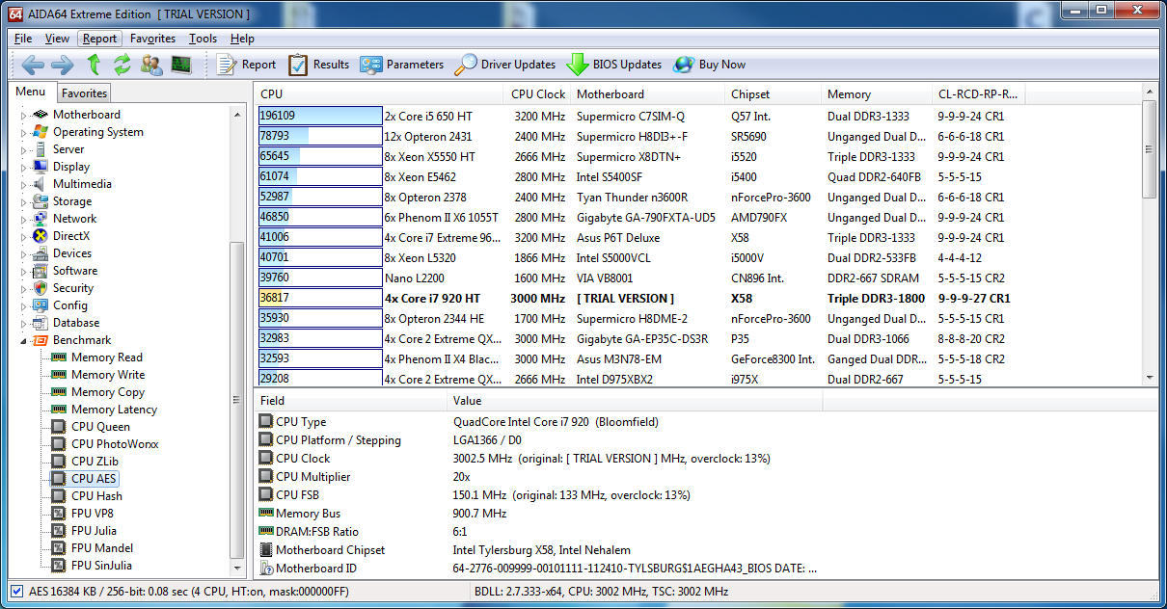Viewport: 1167px width, 609px height.
Task: Click the monitor graph toolbar icon
Action: [181, 65]
